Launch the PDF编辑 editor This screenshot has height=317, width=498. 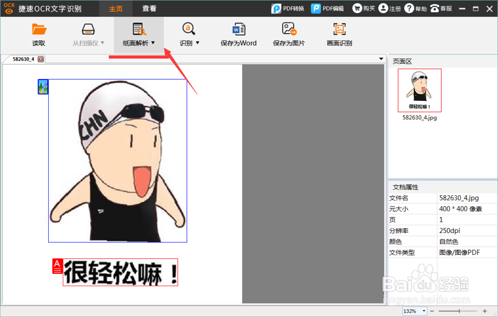click(327, 8)
